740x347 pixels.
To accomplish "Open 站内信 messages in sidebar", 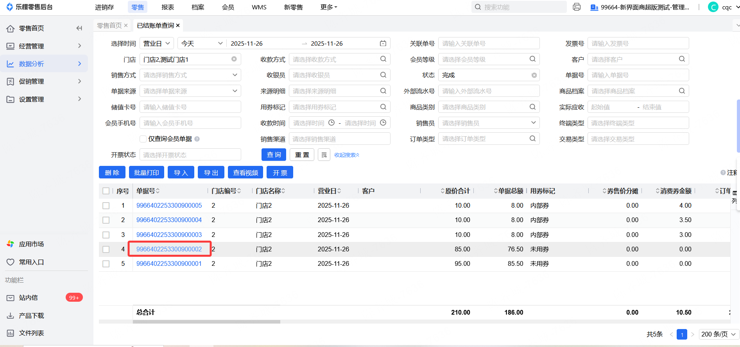I will tap(29, 298).
